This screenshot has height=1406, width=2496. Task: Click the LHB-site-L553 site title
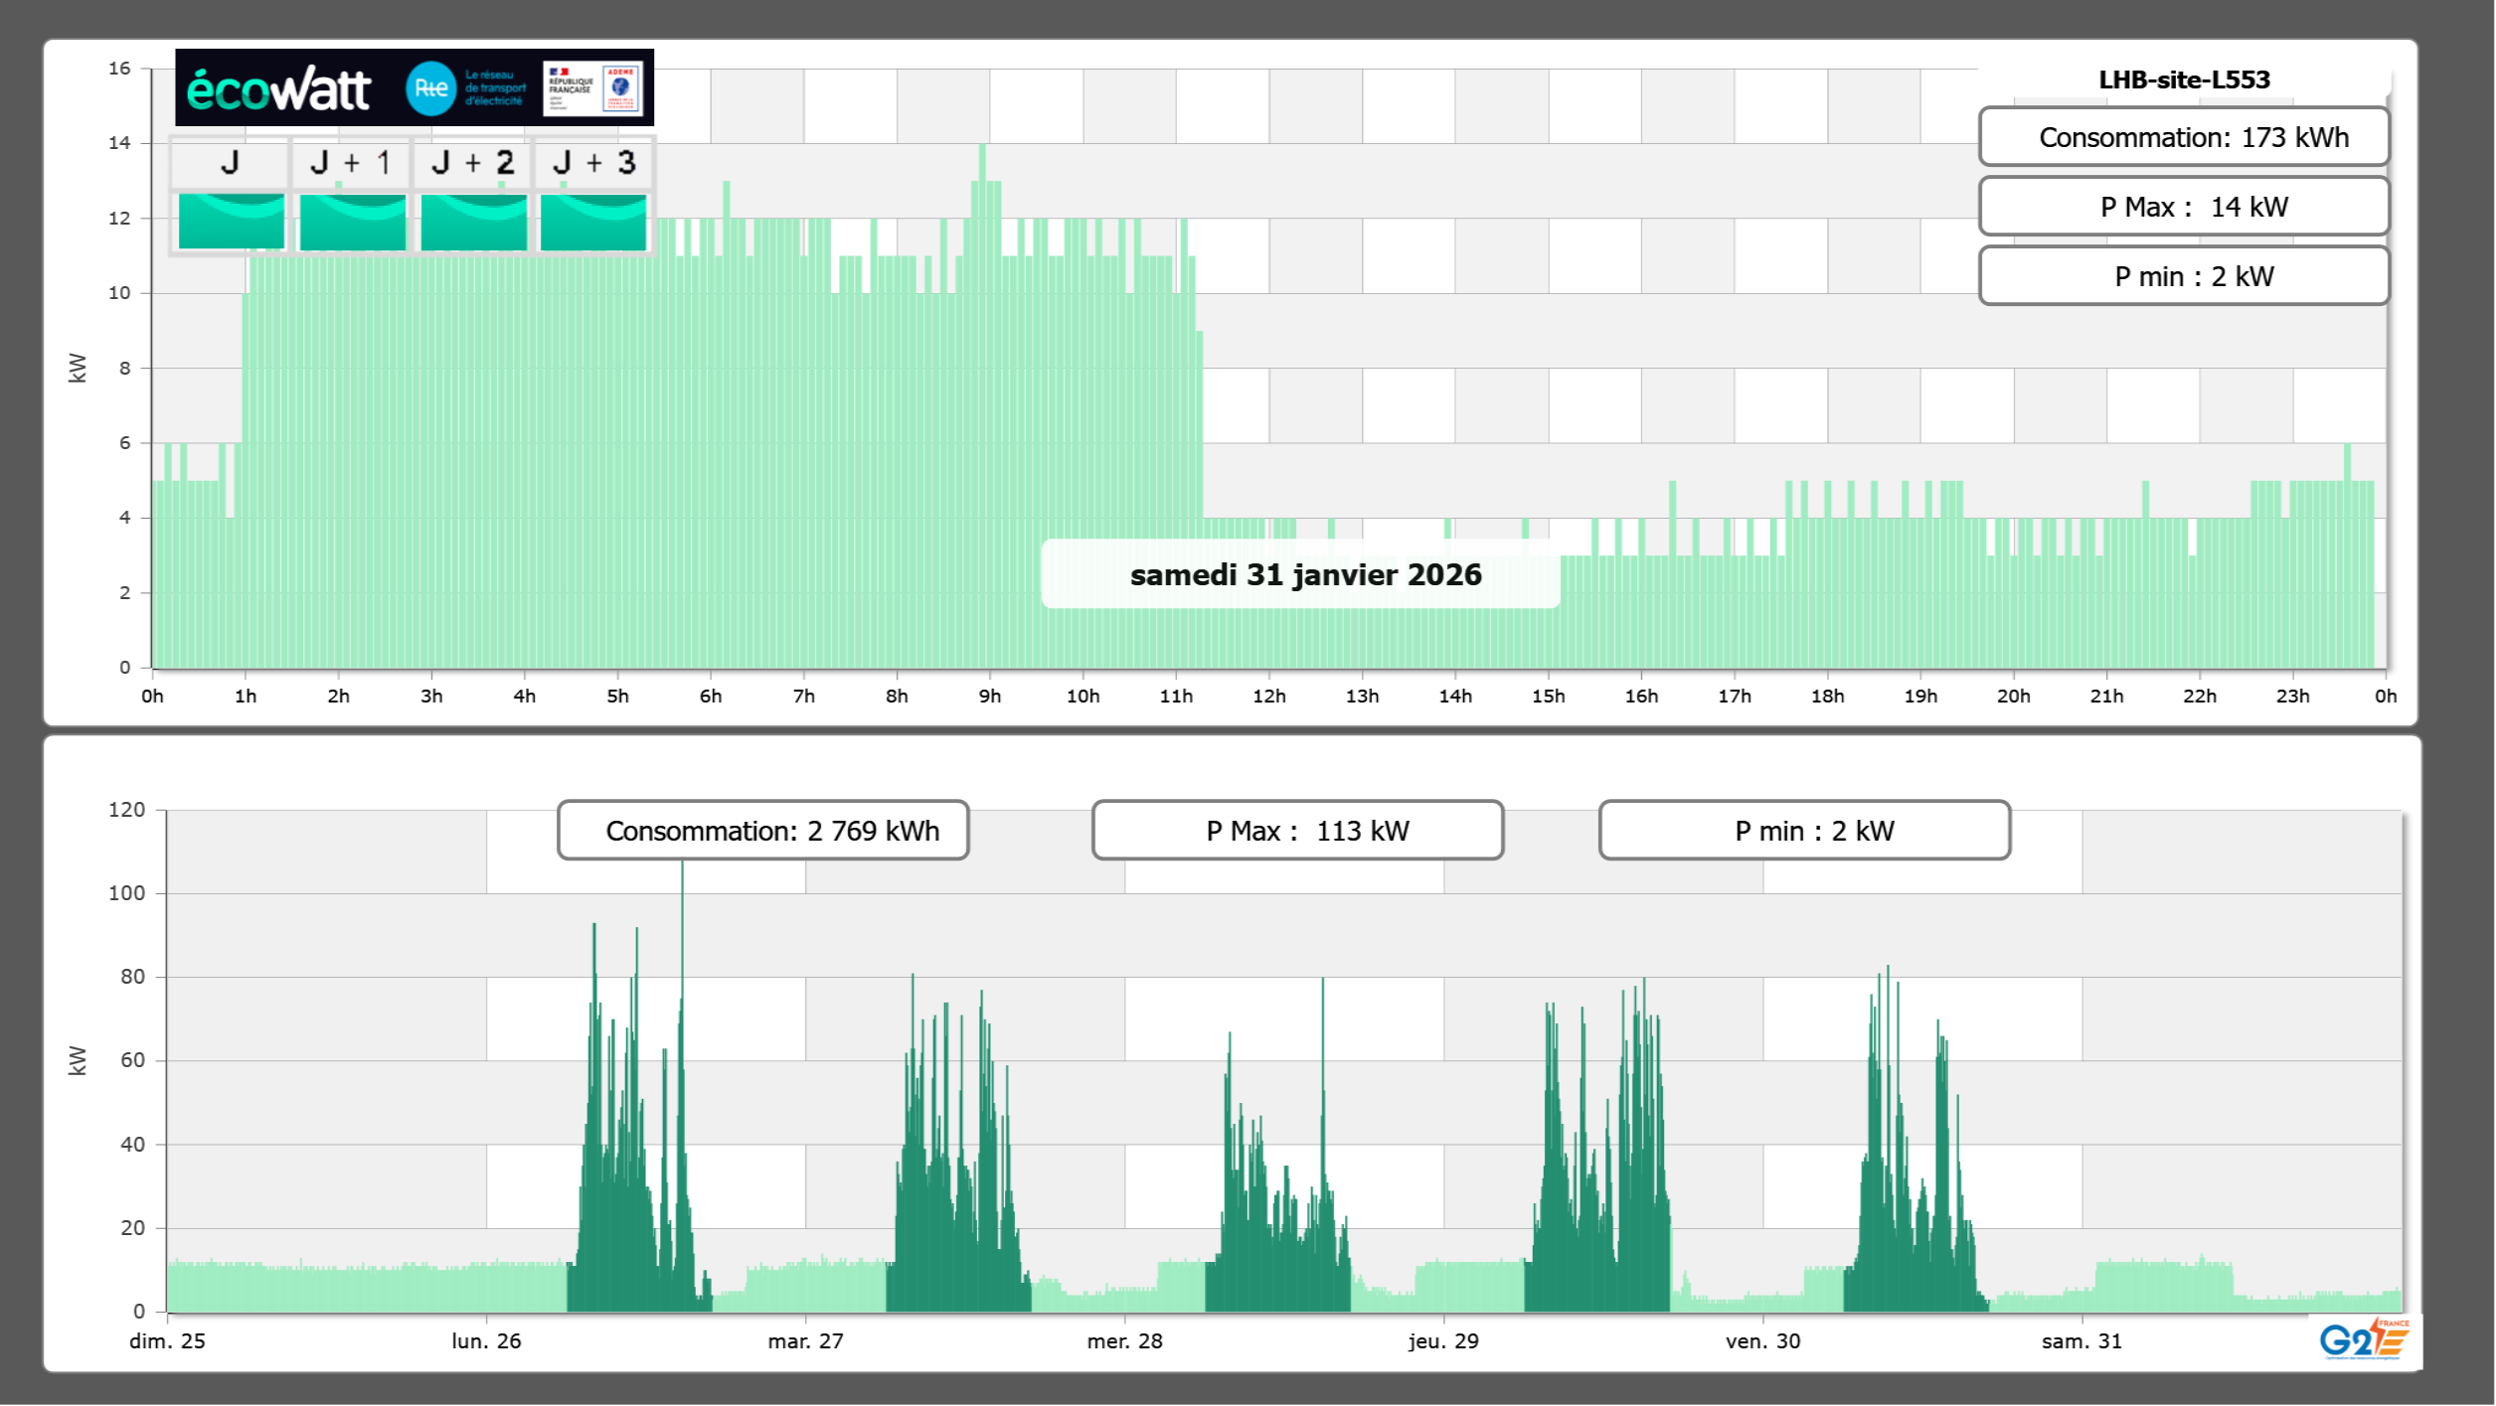[2183, 79]
